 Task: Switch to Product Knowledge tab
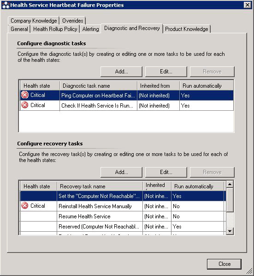[187, 29]
